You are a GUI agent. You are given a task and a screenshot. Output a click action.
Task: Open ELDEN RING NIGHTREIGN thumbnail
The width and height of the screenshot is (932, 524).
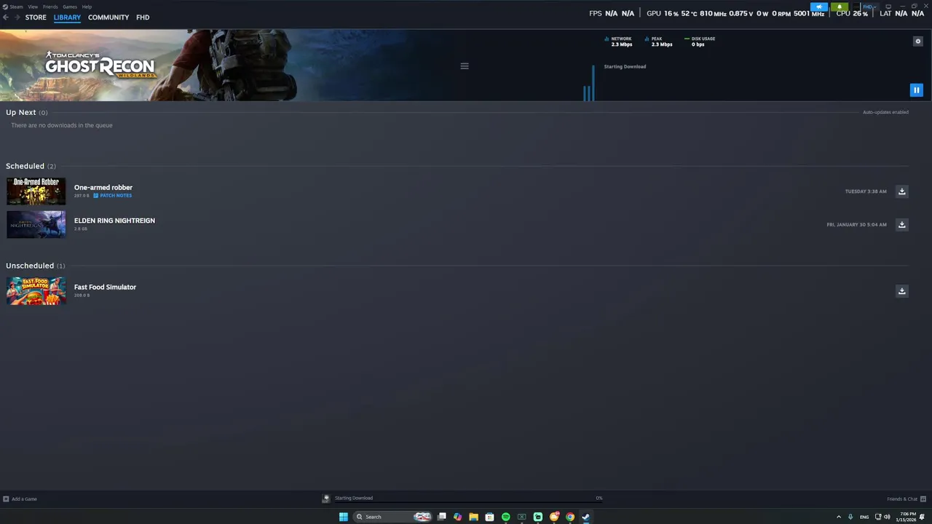click(36, 225)
